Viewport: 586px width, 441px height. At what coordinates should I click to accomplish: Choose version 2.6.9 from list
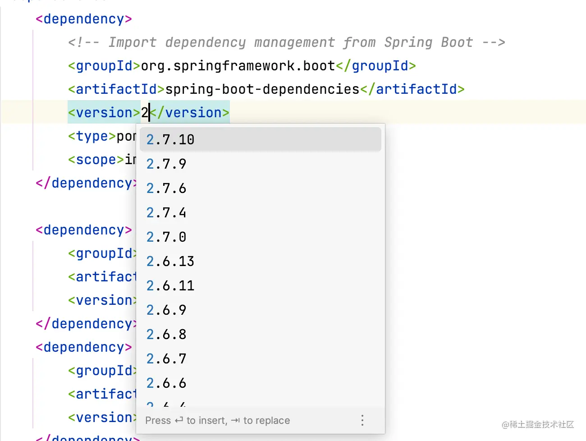point(261,310)
